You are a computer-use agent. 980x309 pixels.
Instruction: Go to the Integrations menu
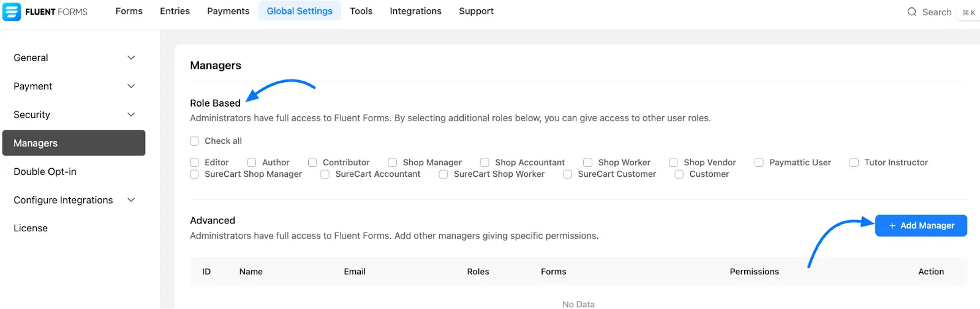coord(415,11)
